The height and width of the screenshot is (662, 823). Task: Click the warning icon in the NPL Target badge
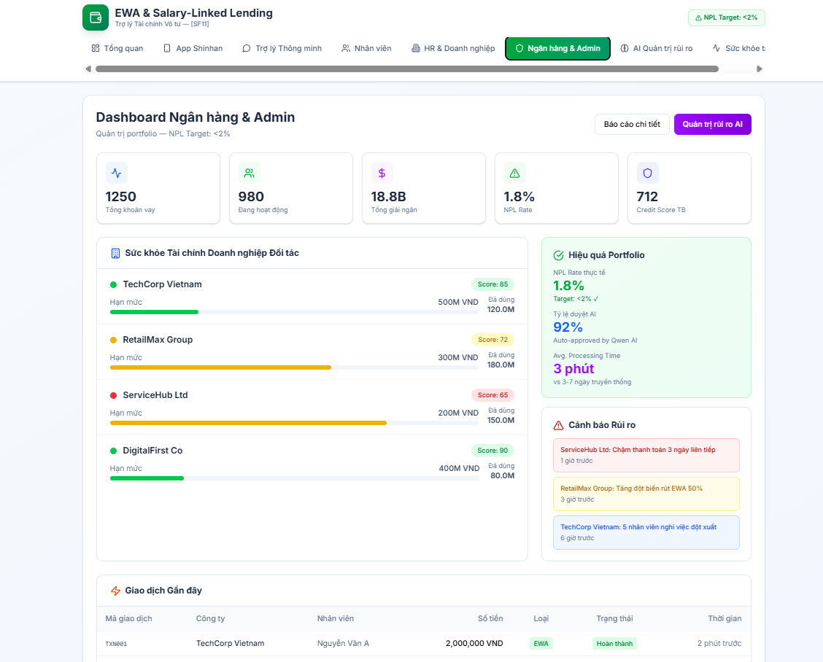tap(699, 17)
